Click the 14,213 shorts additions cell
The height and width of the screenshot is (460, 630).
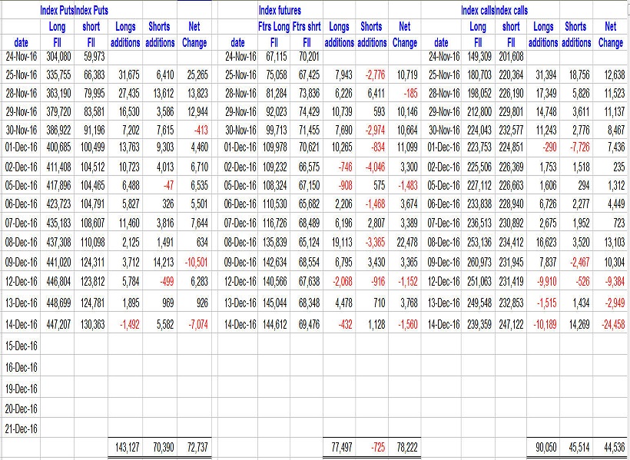coord(161,262)
